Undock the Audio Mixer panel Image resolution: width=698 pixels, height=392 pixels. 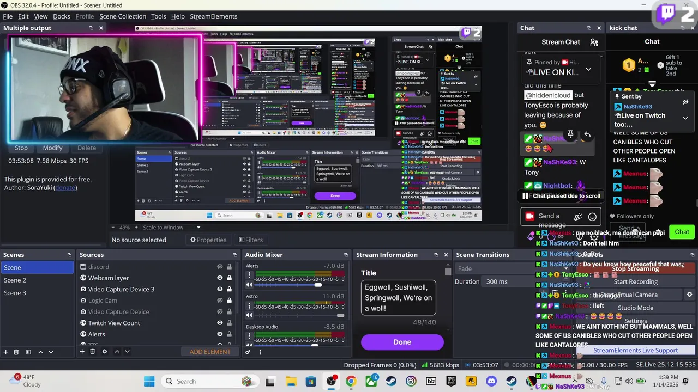[346, 255]
